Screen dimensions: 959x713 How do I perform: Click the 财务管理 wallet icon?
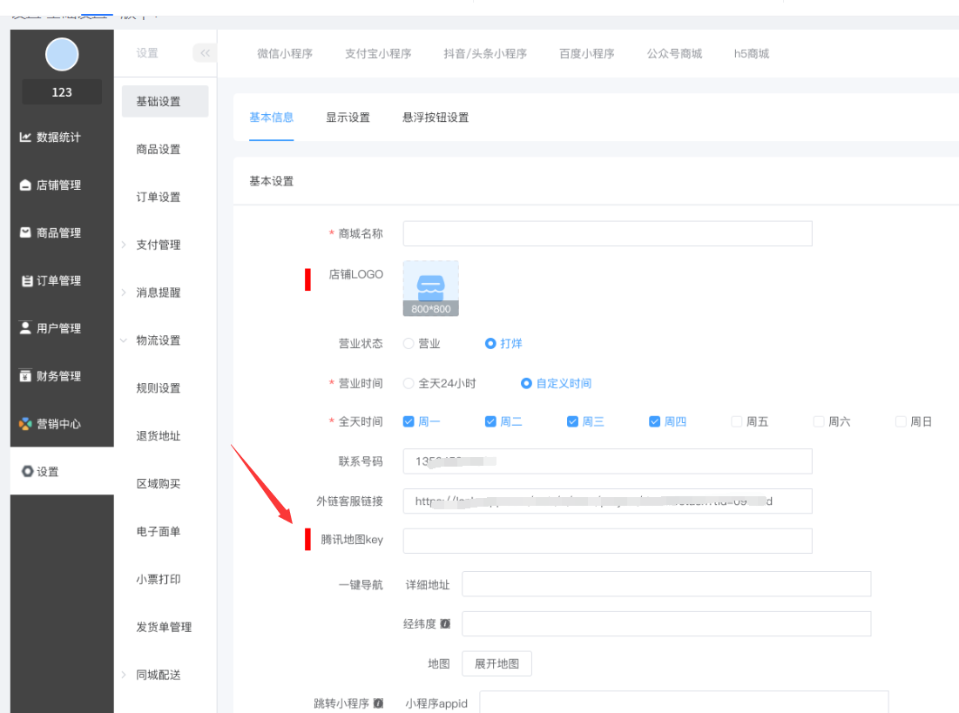pos(26,376)
